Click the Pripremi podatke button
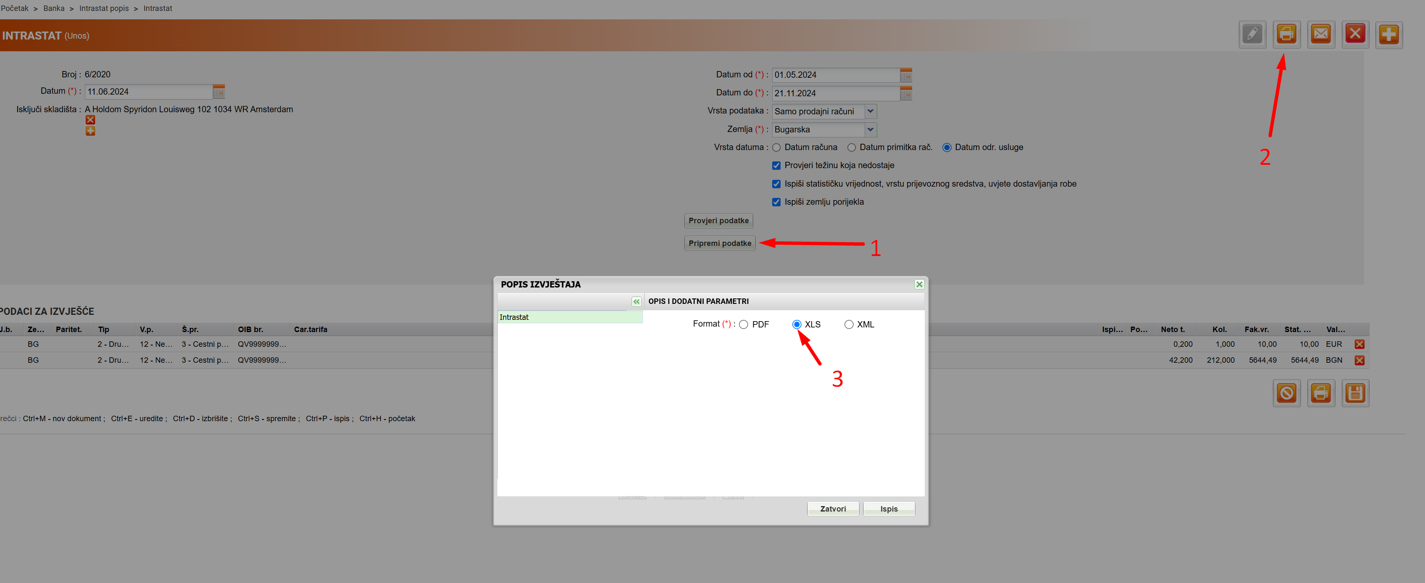This screenshot has width=1425, height=583. point(719,243)
